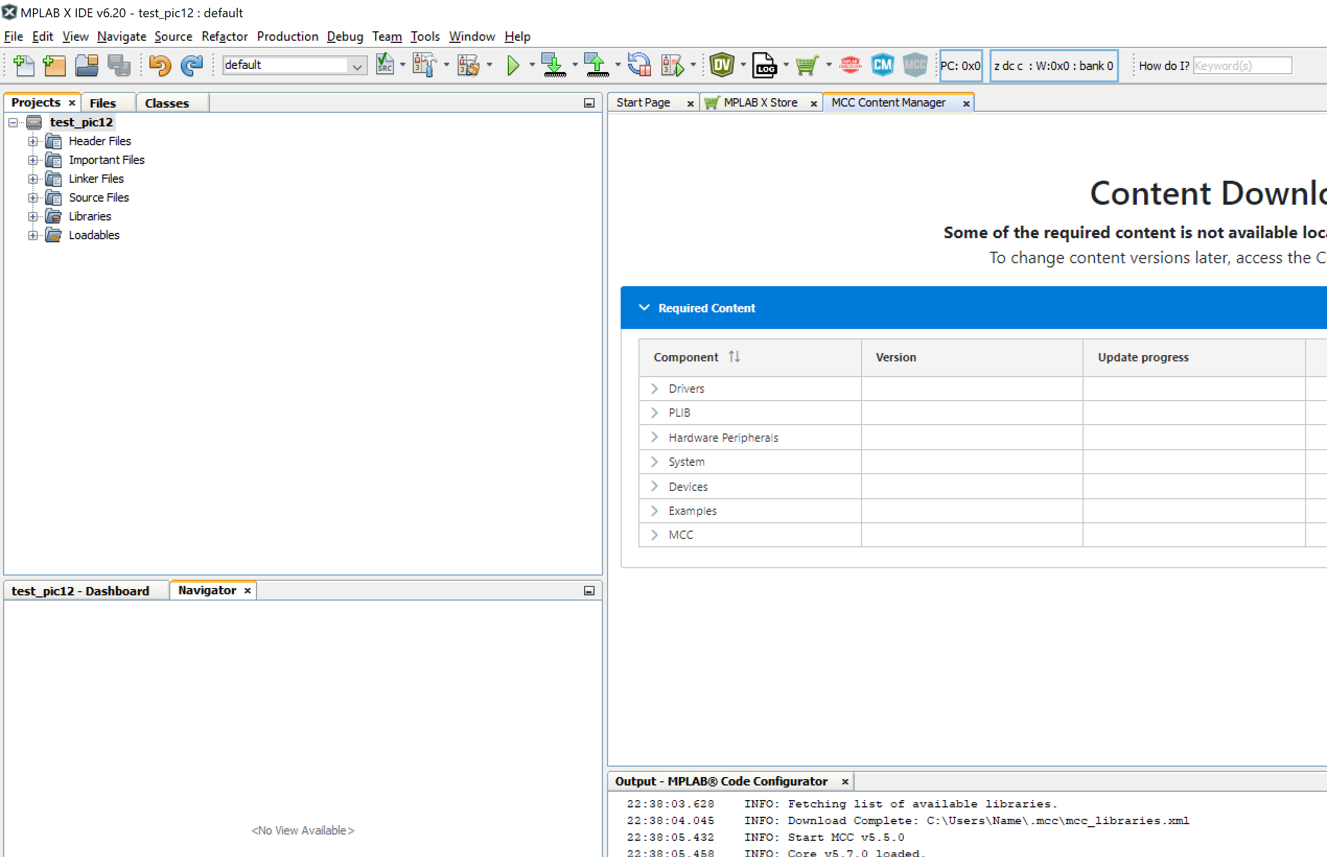Click the Open Project toolbar icon
The width and height of the screenshot is (1327, 857).
pos(87,65)
